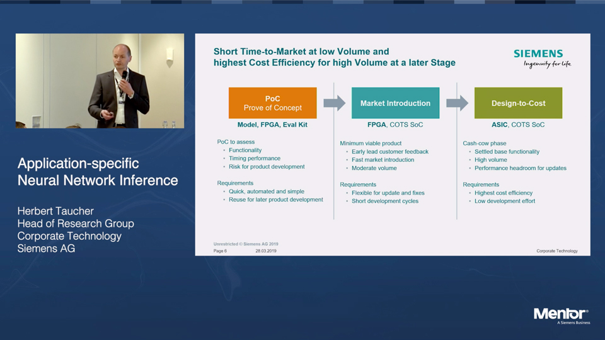Click the 'Page 6' footer text

[220, 251]
